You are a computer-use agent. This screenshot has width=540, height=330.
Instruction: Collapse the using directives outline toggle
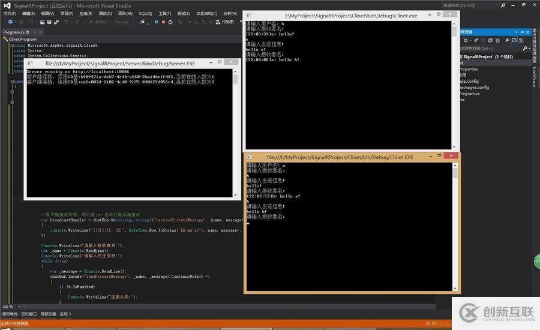pos(12,45)
